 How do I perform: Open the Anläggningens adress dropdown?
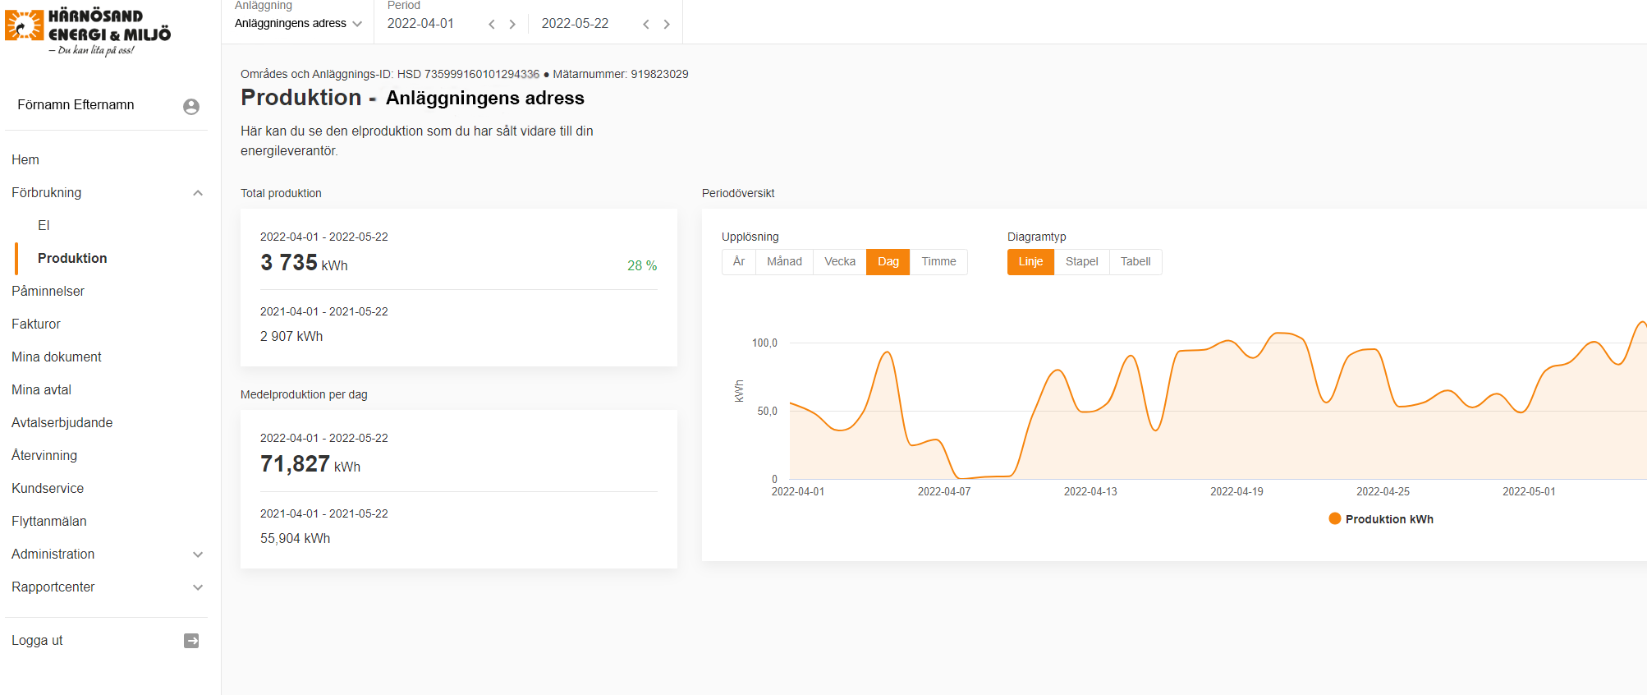pos(298,24)
